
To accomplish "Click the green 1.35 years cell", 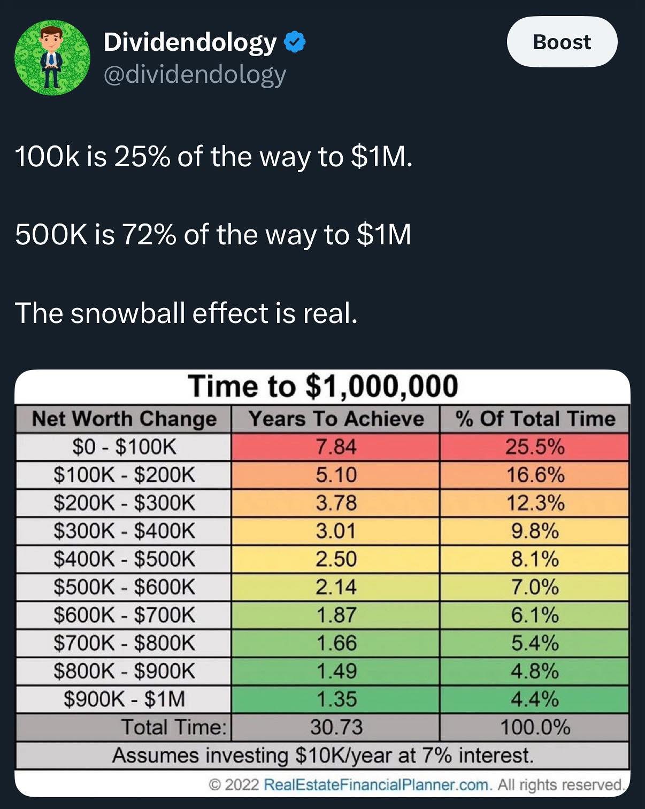I will click(x=335, y=699).
